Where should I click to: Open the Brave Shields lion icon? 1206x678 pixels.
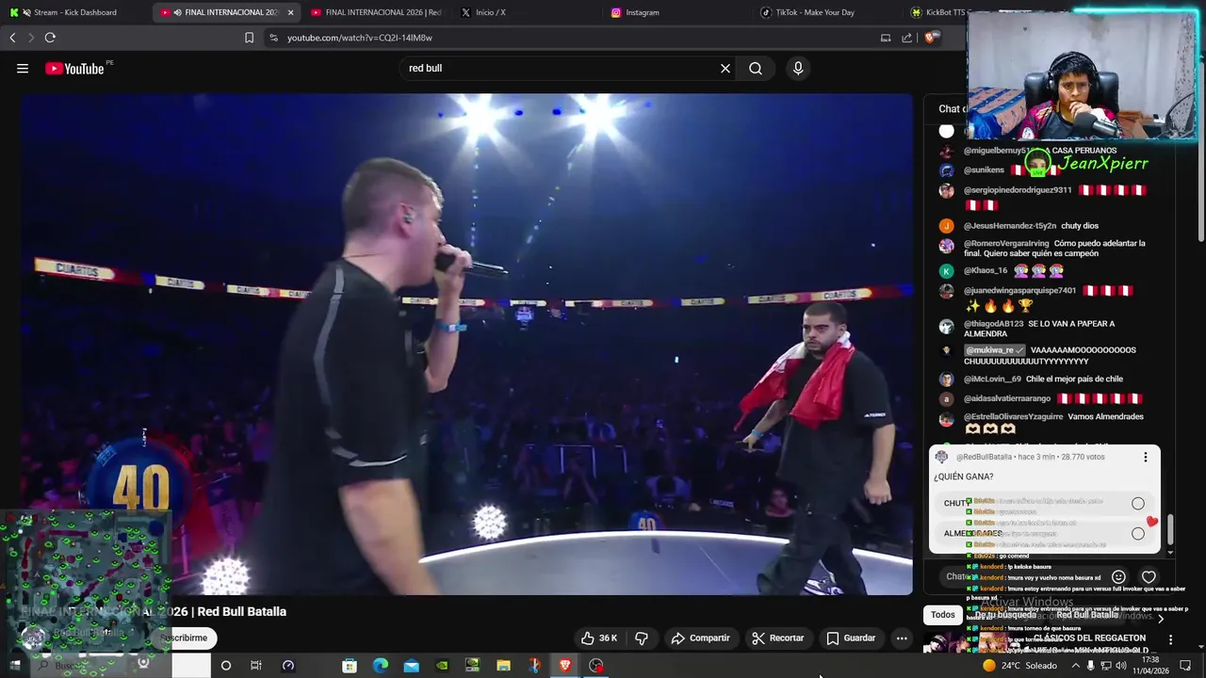[x=931, y=38]
